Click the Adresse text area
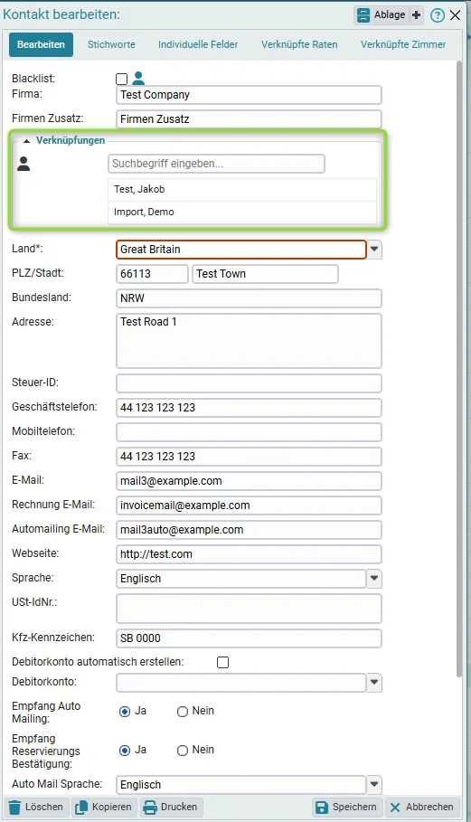The height and width of the screenshot is (822, 471). 249,341
